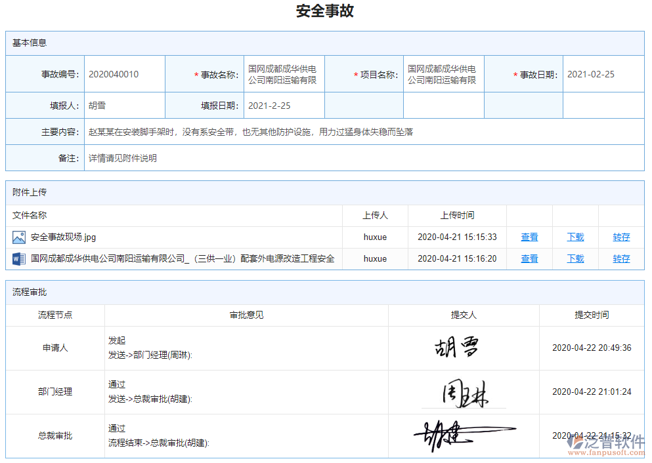
Task: Click 转存 for the Word document row
Action: pyautogui.click(x=621, y=259)
